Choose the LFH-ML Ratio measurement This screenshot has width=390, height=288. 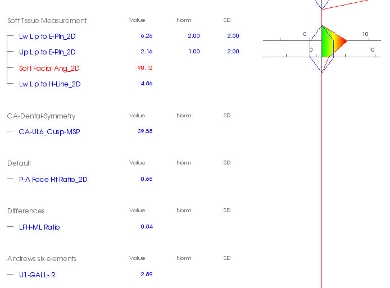click(x=39, y=227)
